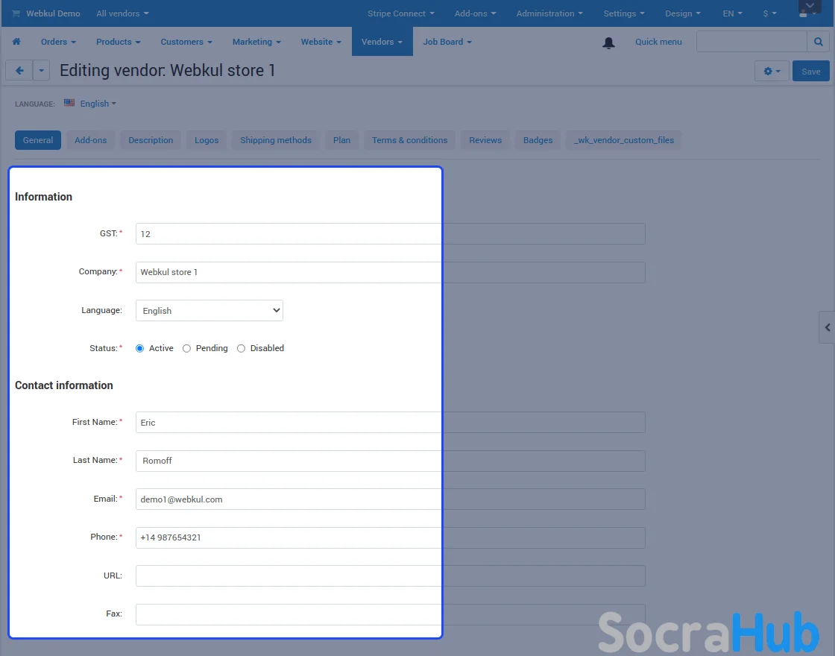This screenshot has width=835, height=656.
Task: Open the Language select dropdown
Action: [x=209, y=311]
